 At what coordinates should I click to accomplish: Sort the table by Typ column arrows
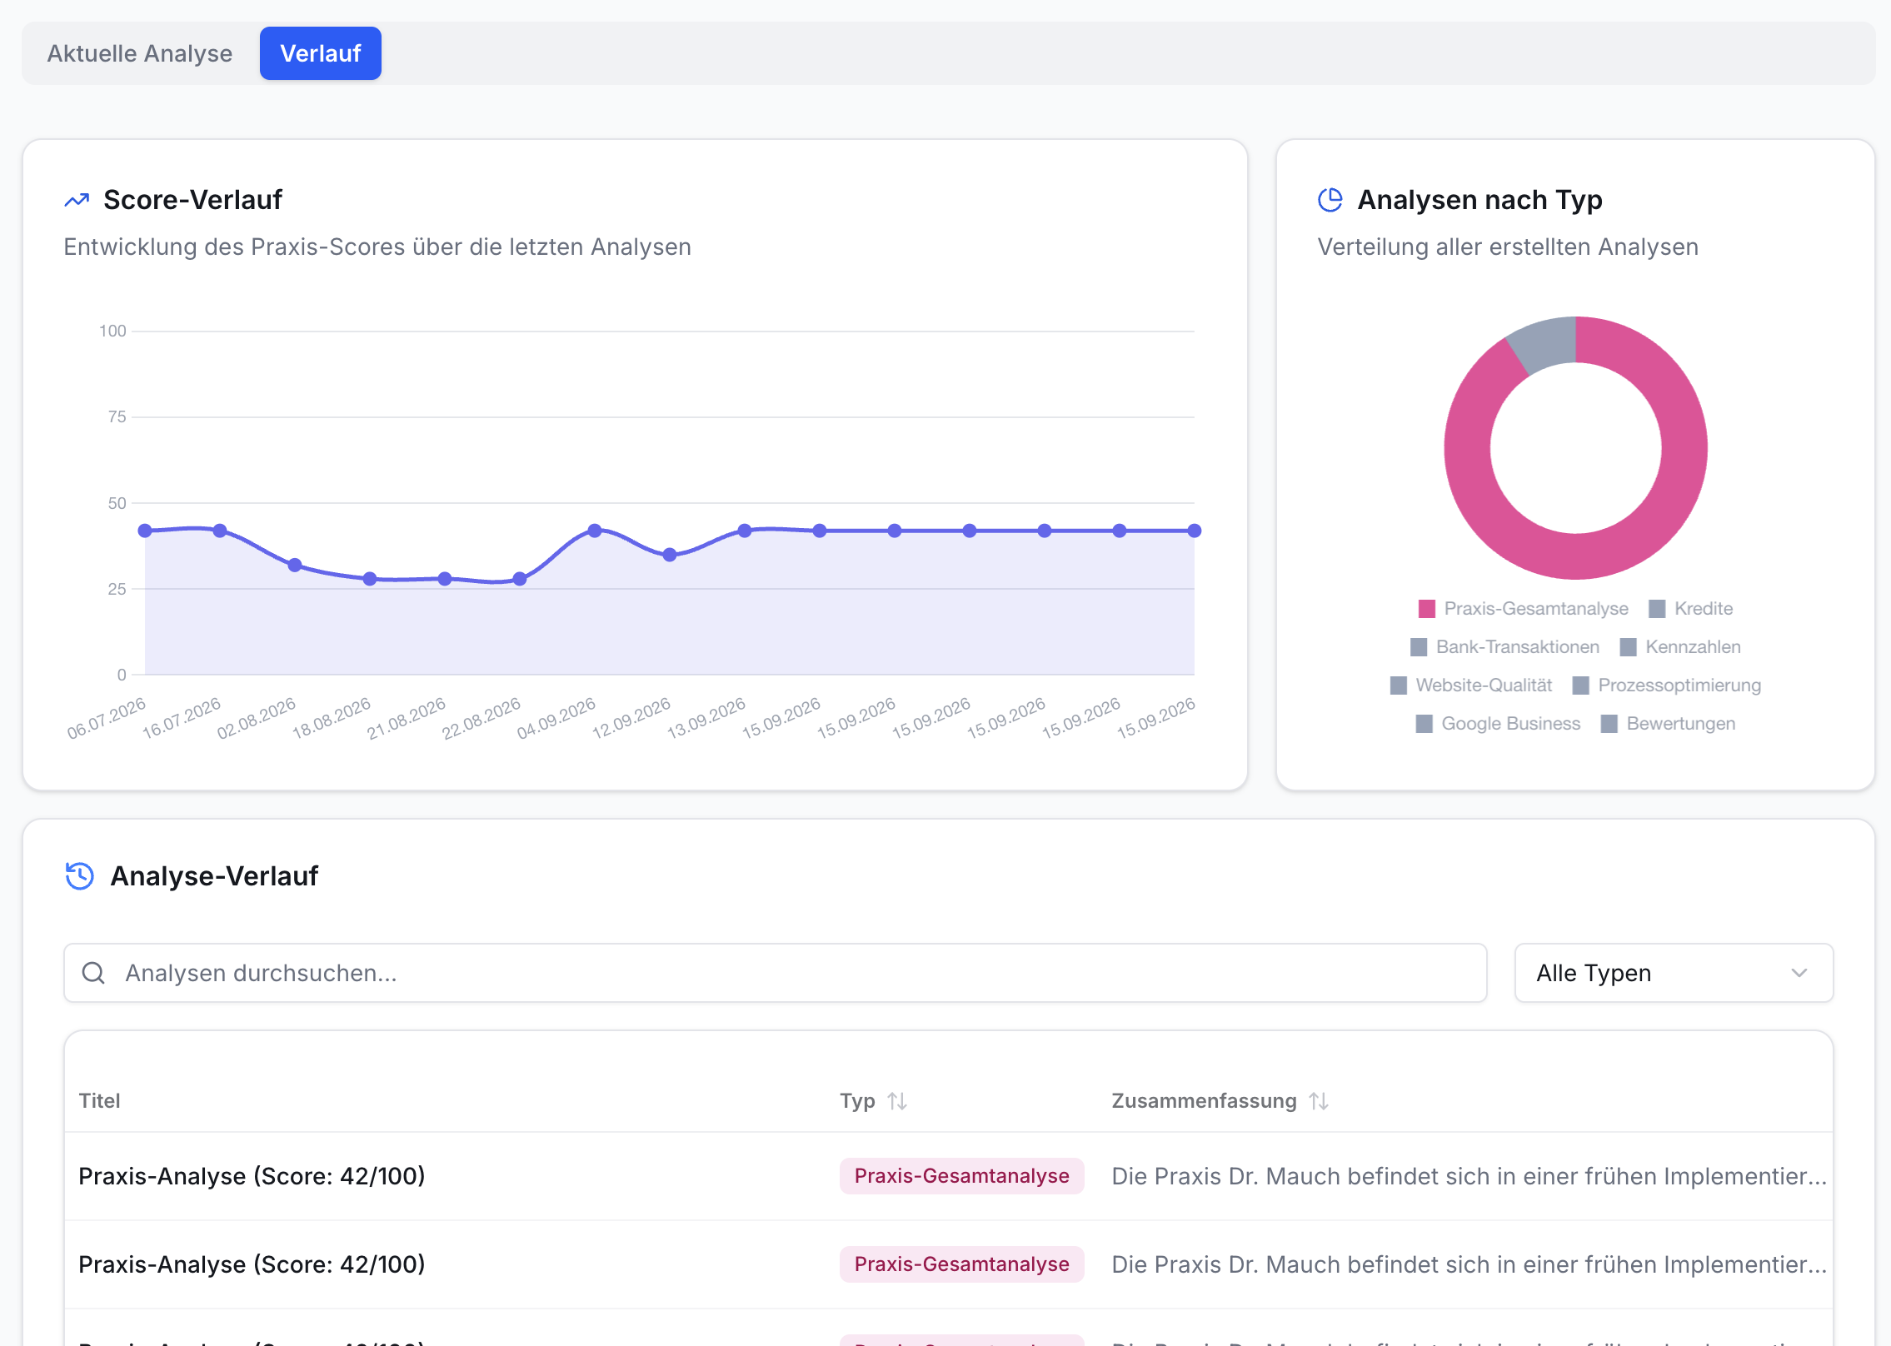[897, 1101]
